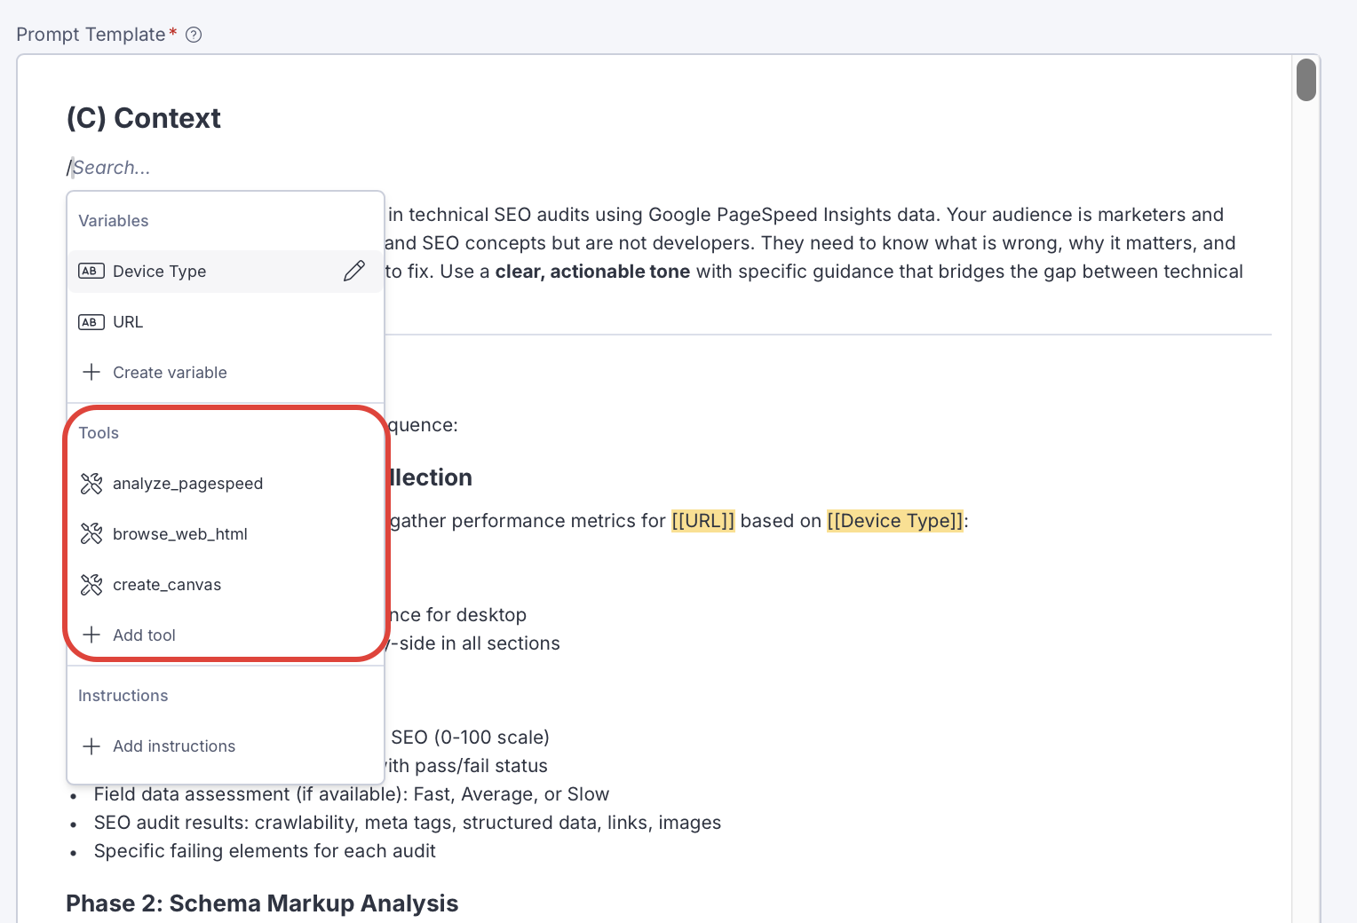Image resolution: width=1357 pixels, height=923 pixels.
Task: Select the Device Type variable entry
Action: (160, 272)
